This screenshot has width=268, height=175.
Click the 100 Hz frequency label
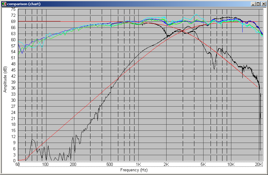[x=45, y=164]
